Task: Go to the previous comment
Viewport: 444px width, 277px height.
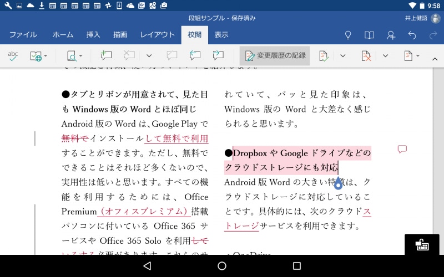Action: click(195, 55)
